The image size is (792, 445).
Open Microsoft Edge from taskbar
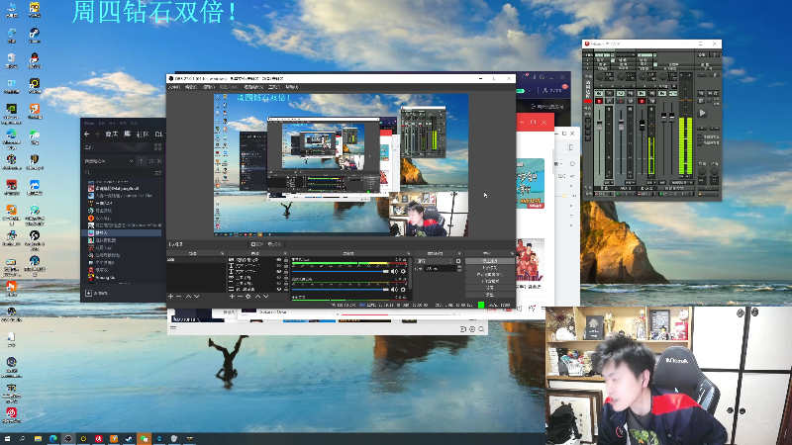pos(53,439)
